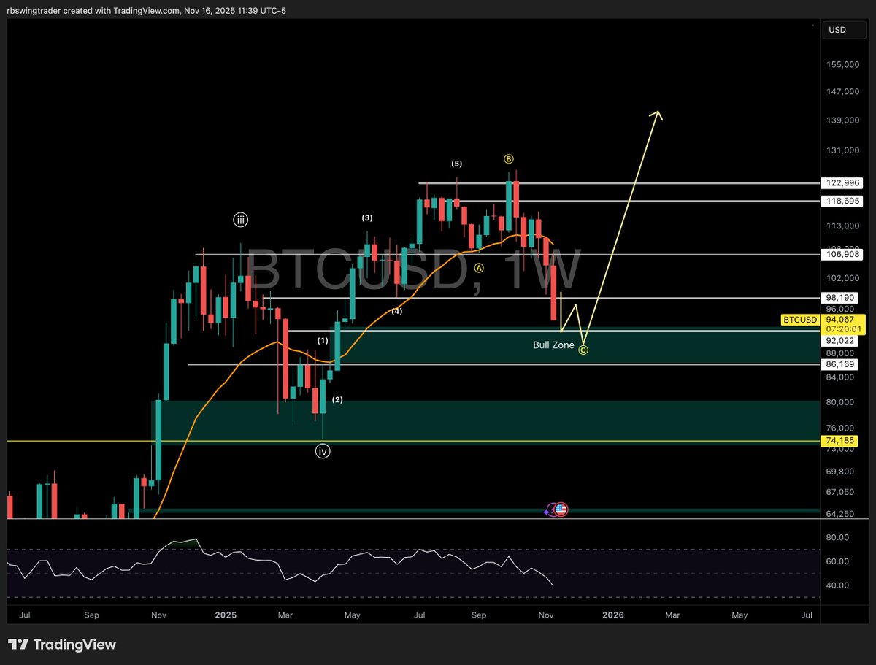Select the circled iv wave marker
876x665 pixels.
click(323, 451)
